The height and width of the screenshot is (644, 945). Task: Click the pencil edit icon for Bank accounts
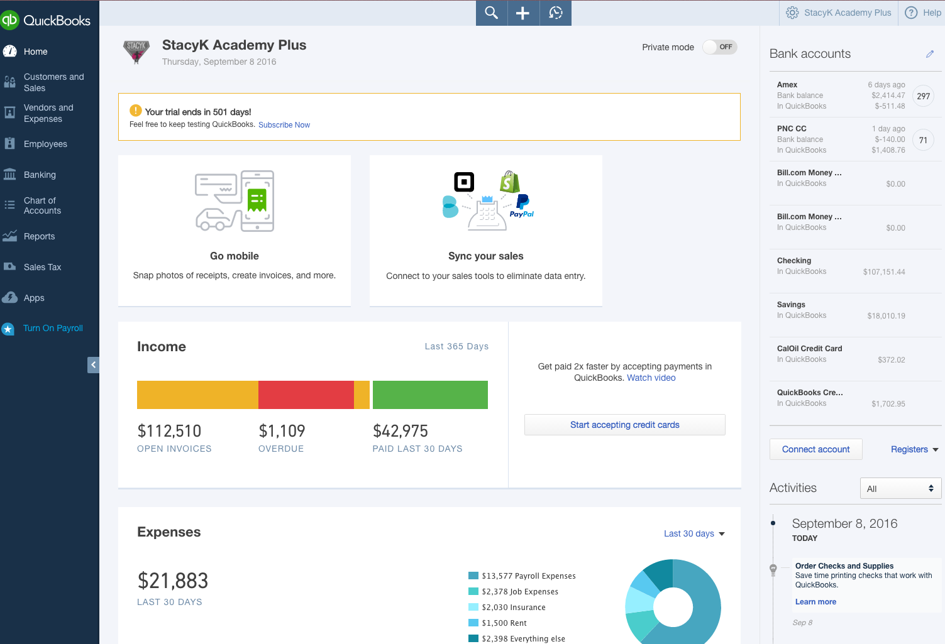[930, 54]
